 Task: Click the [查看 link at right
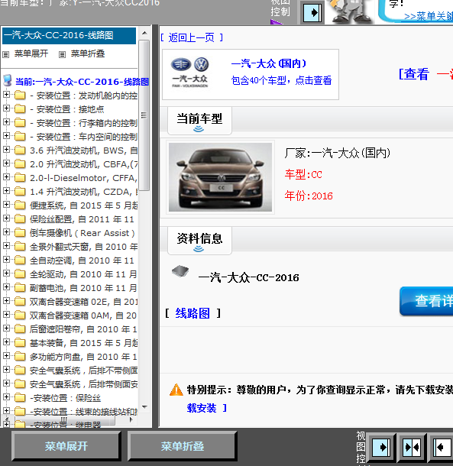coord(414,74)
